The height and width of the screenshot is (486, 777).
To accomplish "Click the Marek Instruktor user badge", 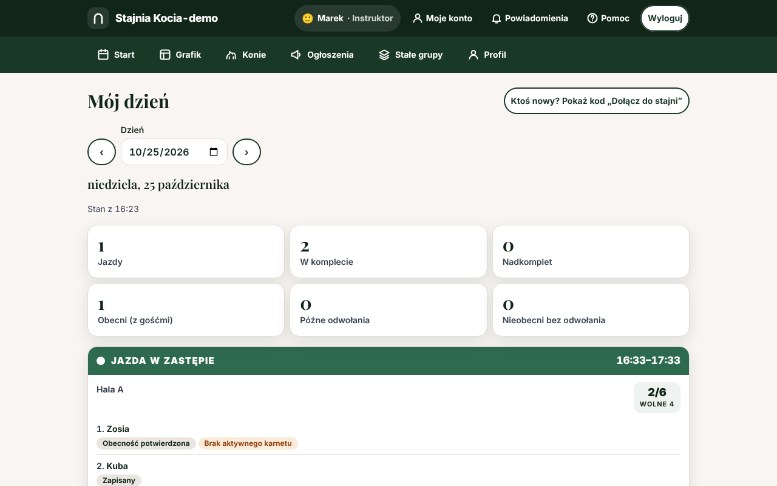I will pyautogui.click(x=348, y=18).
